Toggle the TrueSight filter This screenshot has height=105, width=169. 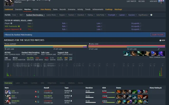tap(112, 15)
